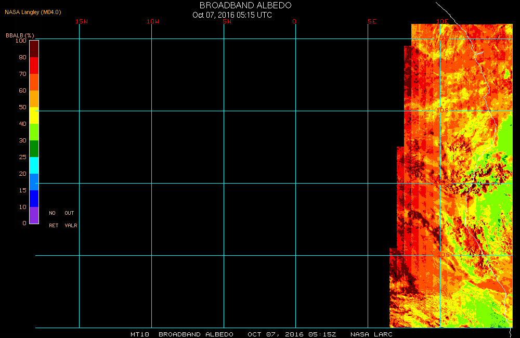Viewport: 520px width, 338px height.
Task: Click the dark red 80-100% legend swatch
Action: coord(34,48)
